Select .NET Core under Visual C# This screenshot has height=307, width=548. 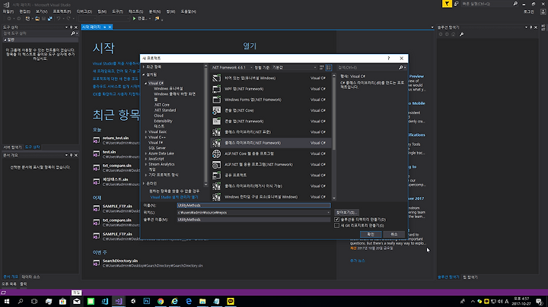(x=162, y=105)
